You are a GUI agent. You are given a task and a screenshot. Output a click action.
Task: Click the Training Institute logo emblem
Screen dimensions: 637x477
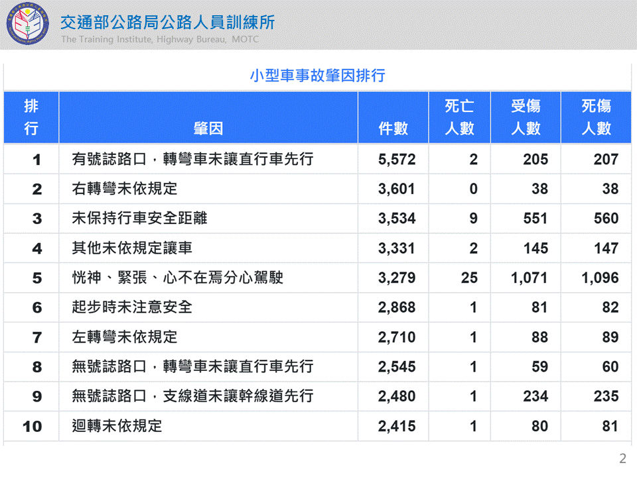tap(28, 25)
